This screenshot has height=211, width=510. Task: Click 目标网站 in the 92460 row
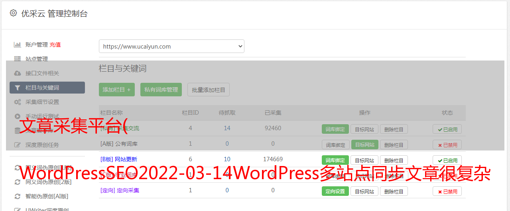pos(364,129)
